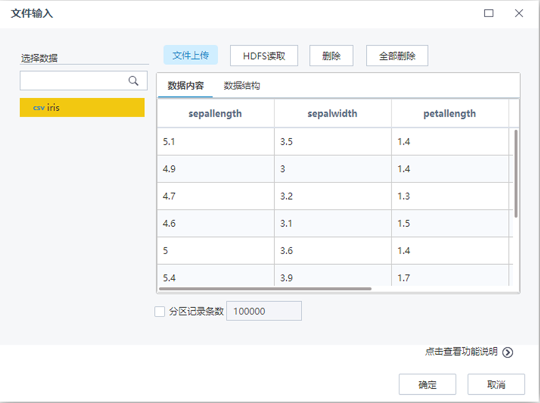This screenshot has height=403, width=540.
Task: Click 全部删除 to remove all data
Action: (x=397, y=55)
